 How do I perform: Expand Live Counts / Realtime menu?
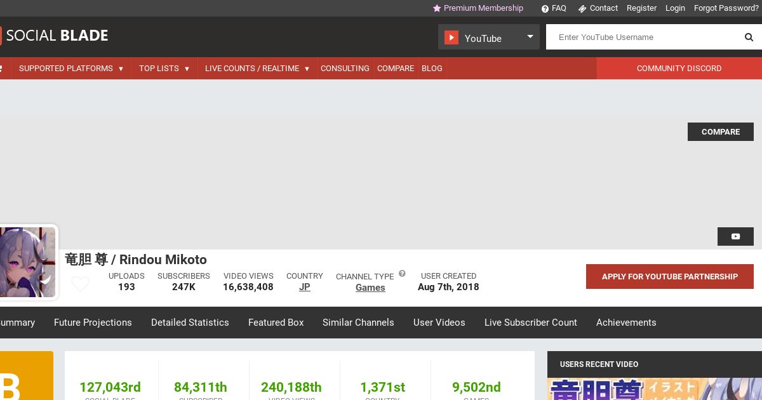(257, 69)
